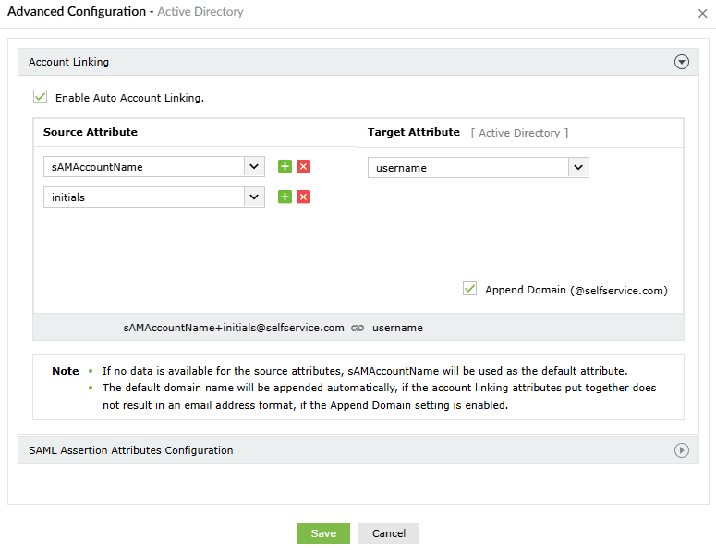Remove the initials source attribute row
Viewport: 716px width, 550px height.
303,197
